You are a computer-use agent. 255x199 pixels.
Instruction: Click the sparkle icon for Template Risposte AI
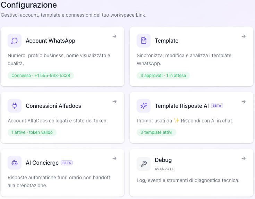(143, 106)
